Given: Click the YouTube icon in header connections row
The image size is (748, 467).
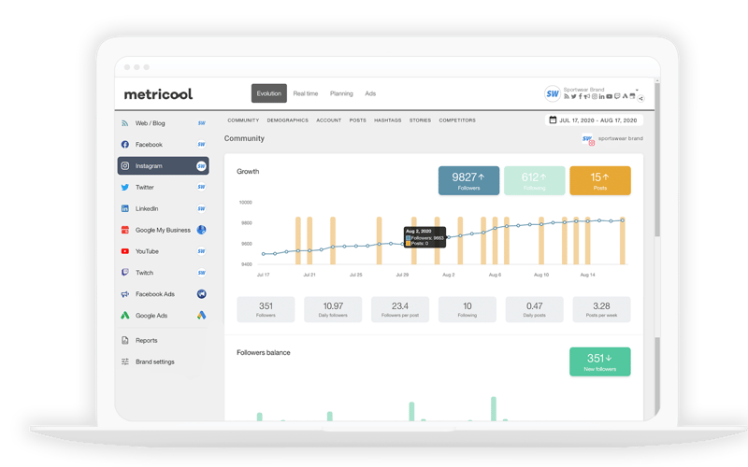Looking at the screenshot, I should pyautogui.click(x=610, y=96).
